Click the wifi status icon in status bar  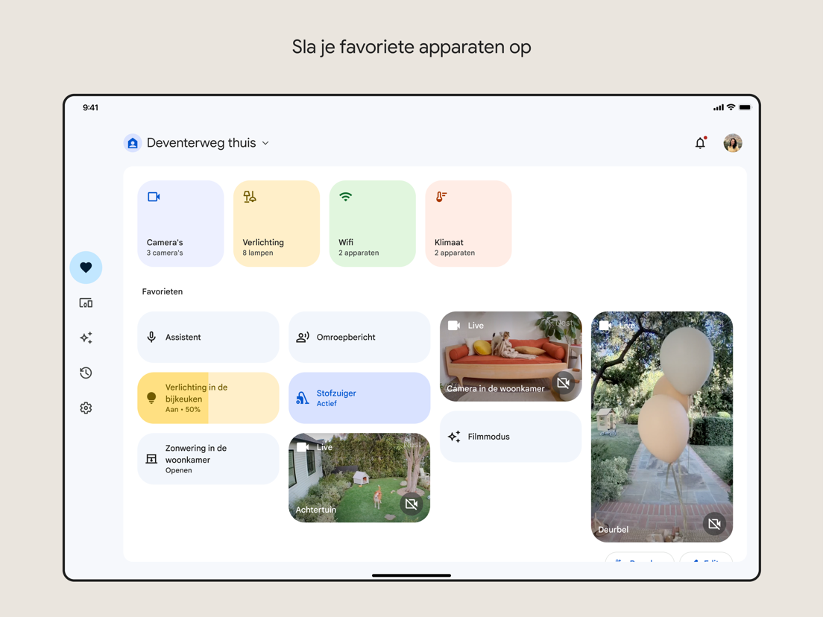pyautogui.click(x=731, y=107)
